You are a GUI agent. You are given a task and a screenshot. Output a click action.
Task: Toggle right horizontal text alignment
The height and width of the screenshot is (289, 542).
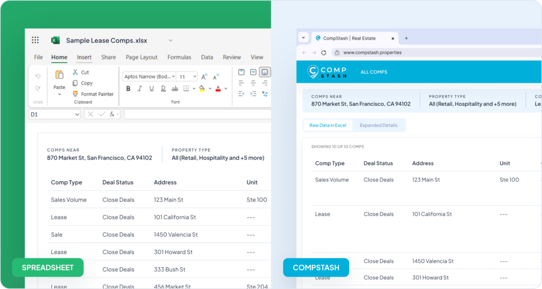click(x=265, y=83)
